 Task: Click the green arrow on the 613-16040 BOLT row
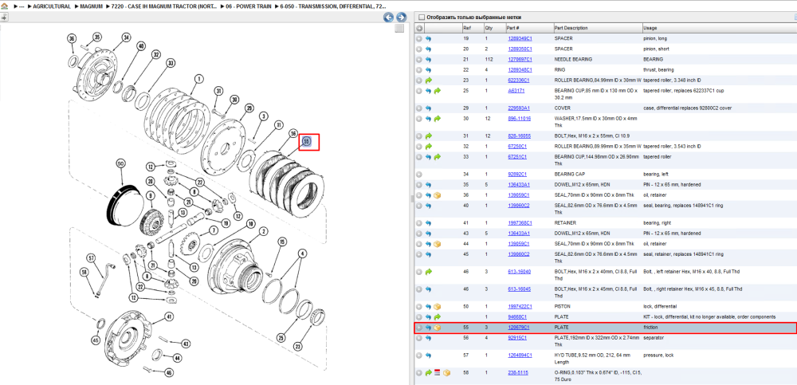coord(428,272)
